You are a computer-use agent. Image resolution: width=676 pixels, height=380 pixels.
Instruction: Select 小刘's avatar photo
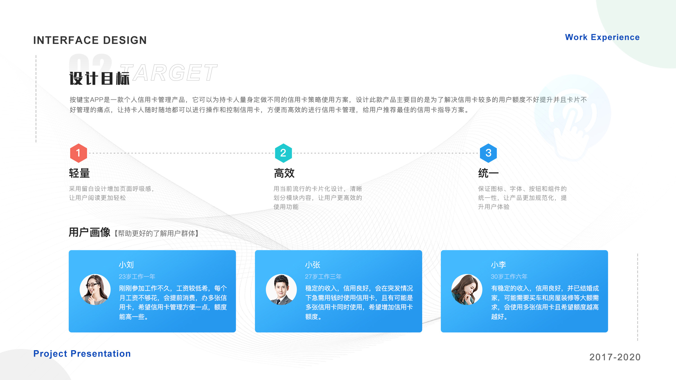pyautogui.click(x=95, y=290)
